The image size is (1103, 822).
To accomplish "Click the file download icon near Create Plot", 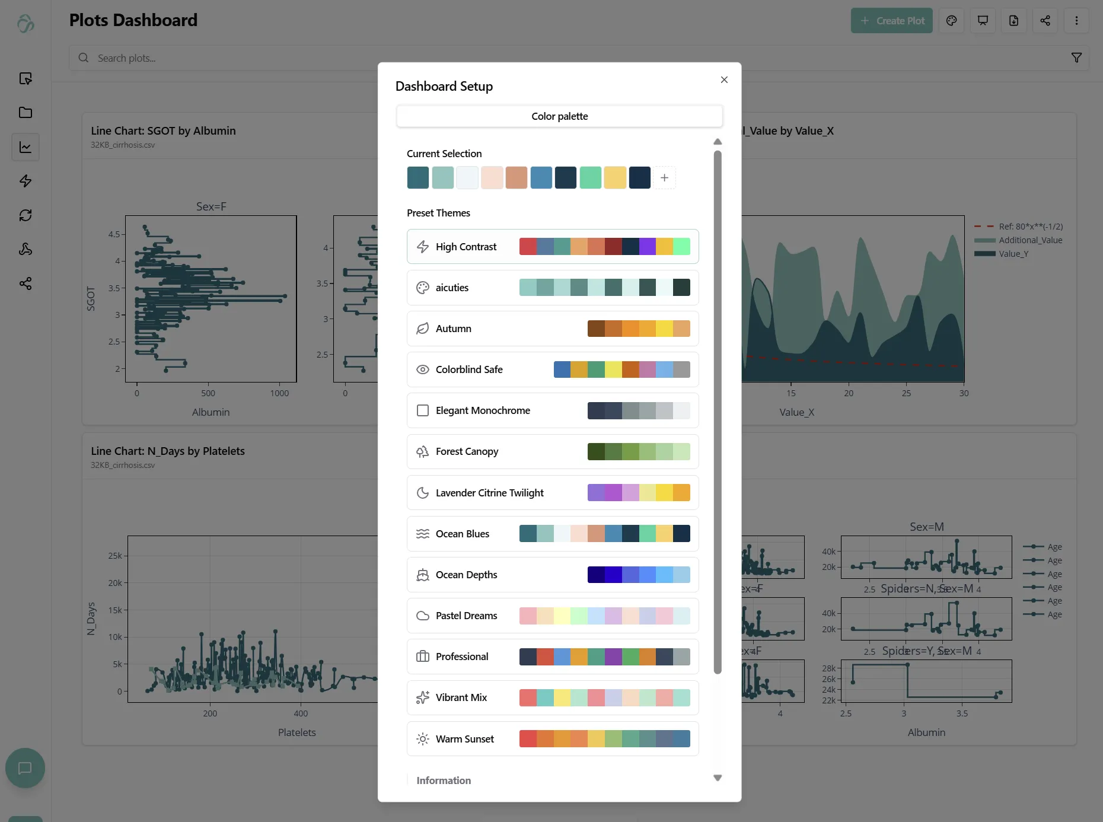I will 1014,20.
